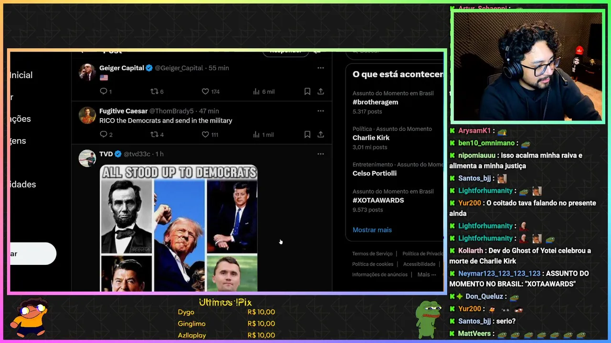The image size is (611, 343).
Task: Click the white Postar button in sidebar
Action: 32,253
